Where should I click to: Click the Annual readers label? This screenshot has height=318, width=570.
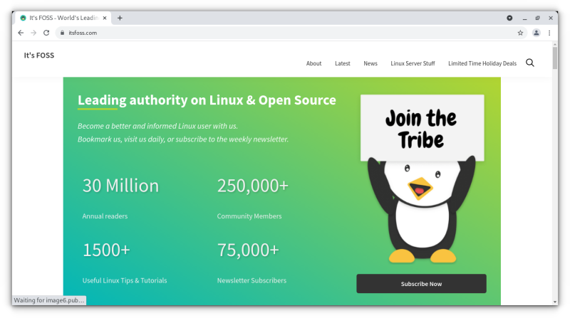105,216
